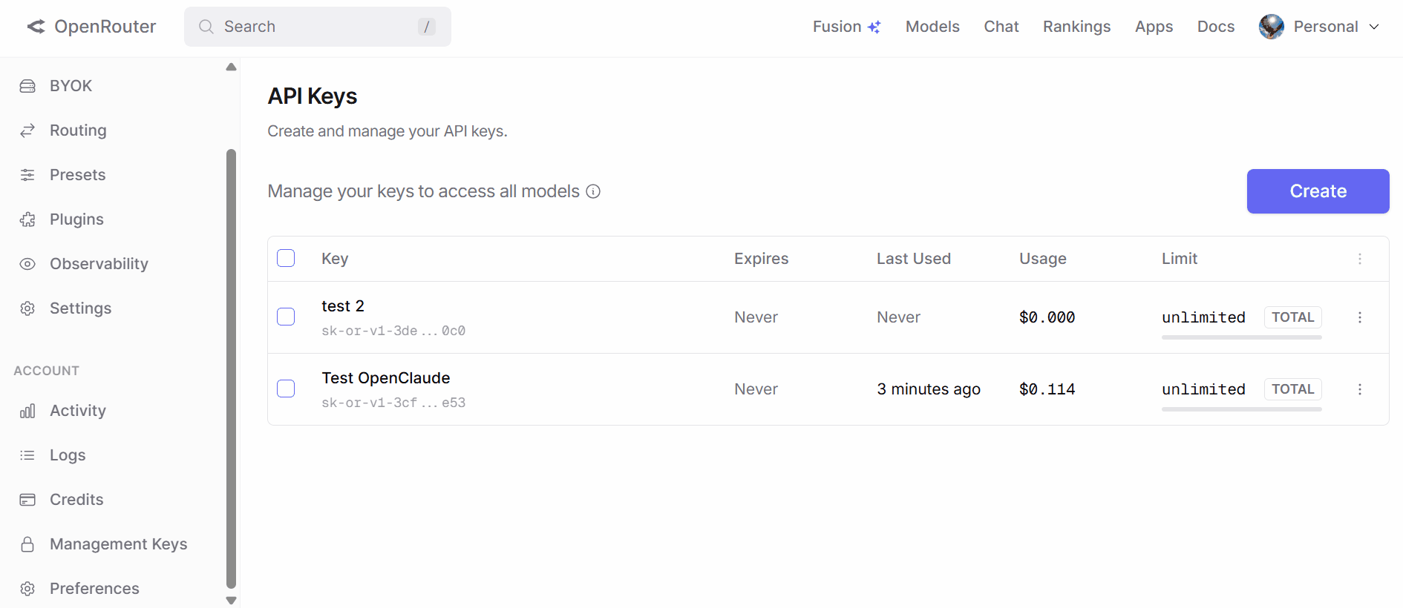1403x608 pixels.
Task: Open the Plugins puzzle icon
Action: click(x=27, y=219)
